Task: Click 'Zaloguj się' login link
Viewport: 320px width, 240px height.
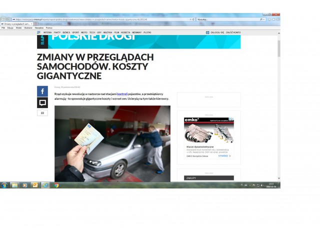Action: (x=216, y=32)
